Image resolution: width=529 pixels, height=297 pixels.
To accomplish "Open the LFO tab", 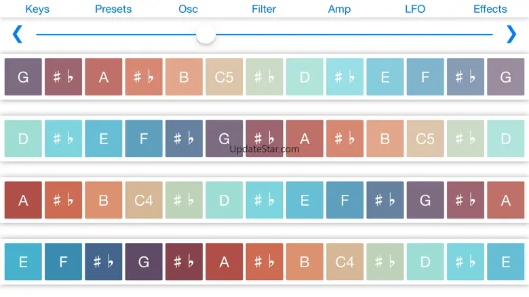I will [x=415, y=9].
